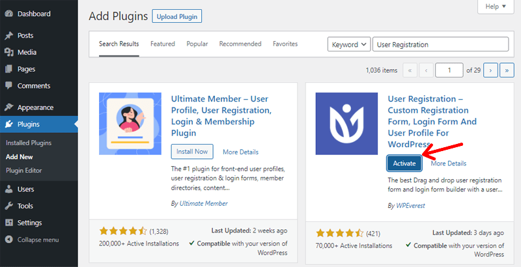Viewport: 521px width, 267px height.
Task: Click Collapse menu label
Action: pyautogui.click(x=38, y=240)
